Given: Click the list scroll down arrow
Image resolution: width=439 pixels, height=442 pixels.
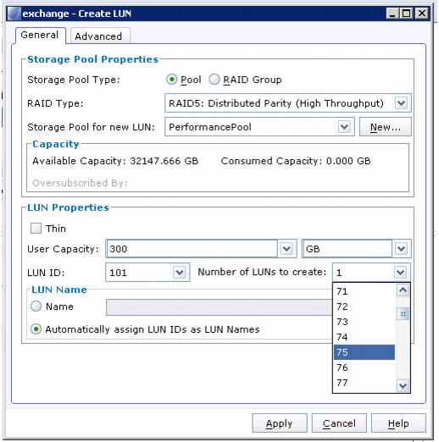Looking at the screenshot, I should 403,385.
